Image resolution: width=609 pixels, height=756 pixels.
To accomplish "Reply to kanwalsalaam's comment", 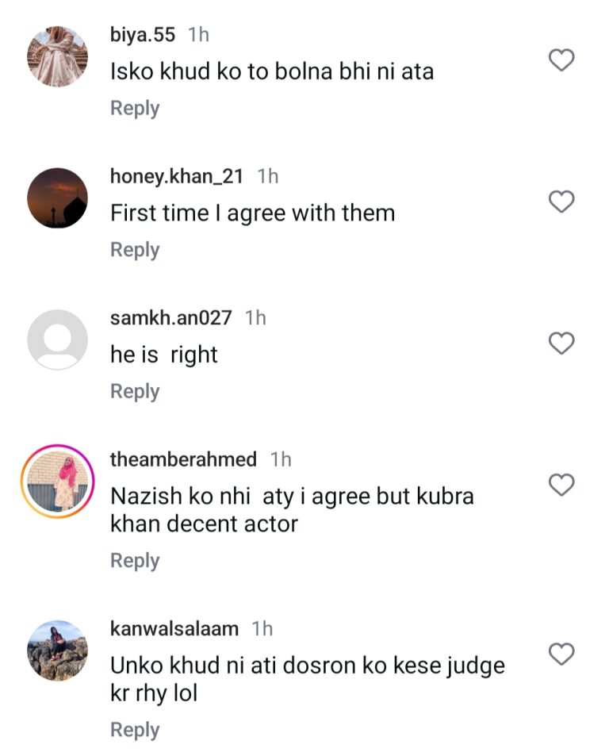I will tap(135, 730).
